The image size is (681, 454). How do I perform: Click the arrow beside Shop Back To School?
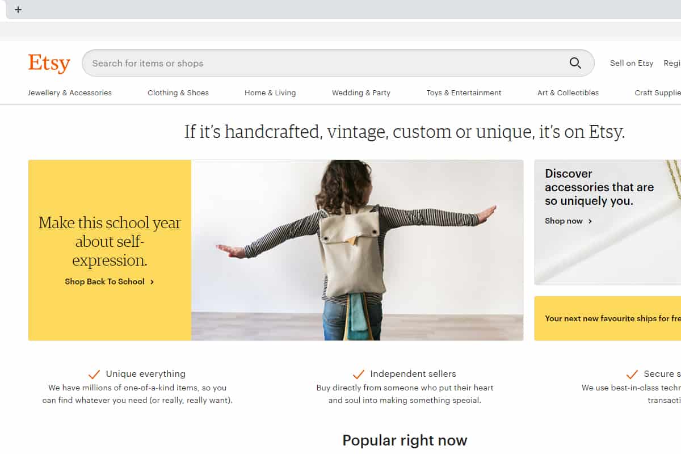(152, 281)
